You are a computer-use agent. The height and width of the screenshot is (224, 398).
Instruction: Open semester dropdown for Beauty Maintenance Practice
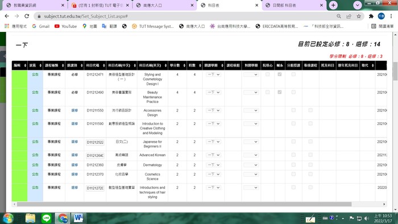coord(213,92)
